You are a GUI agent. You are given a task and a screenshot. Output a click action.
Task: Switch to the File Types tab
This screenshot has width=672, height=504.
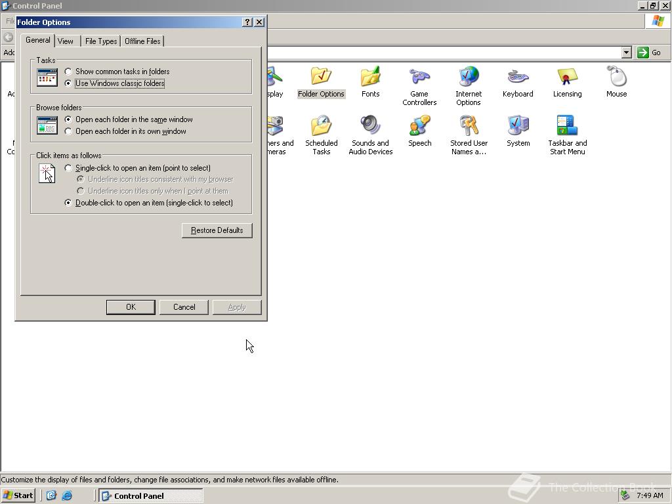101,41
